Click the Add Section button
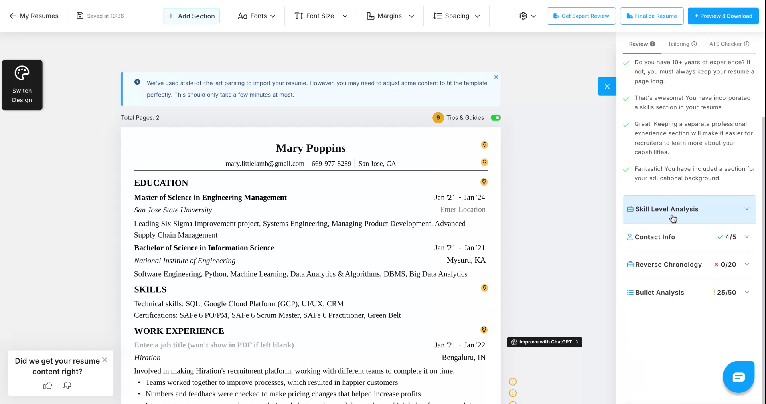The image size is (766, 404). pyautogui.click(x=191, y=16)
